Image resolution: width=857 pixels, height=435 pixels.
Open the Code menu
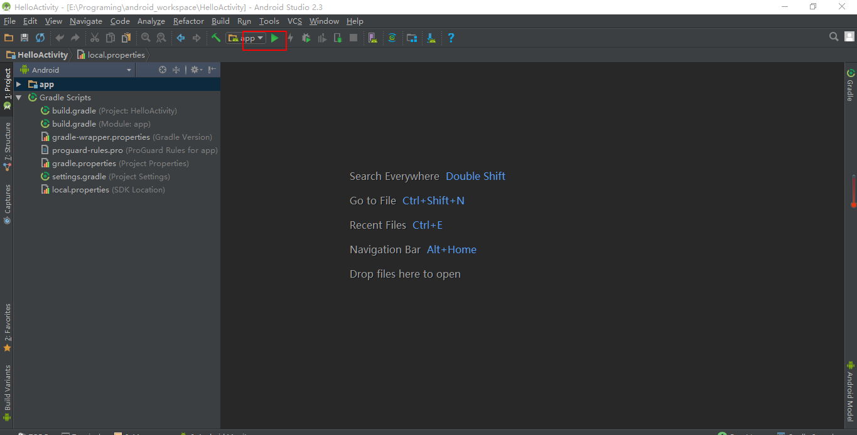[x=120, y=21]
